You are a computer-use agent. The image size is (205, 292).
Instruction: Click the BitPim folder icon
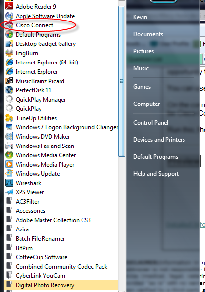click(9, 247)
